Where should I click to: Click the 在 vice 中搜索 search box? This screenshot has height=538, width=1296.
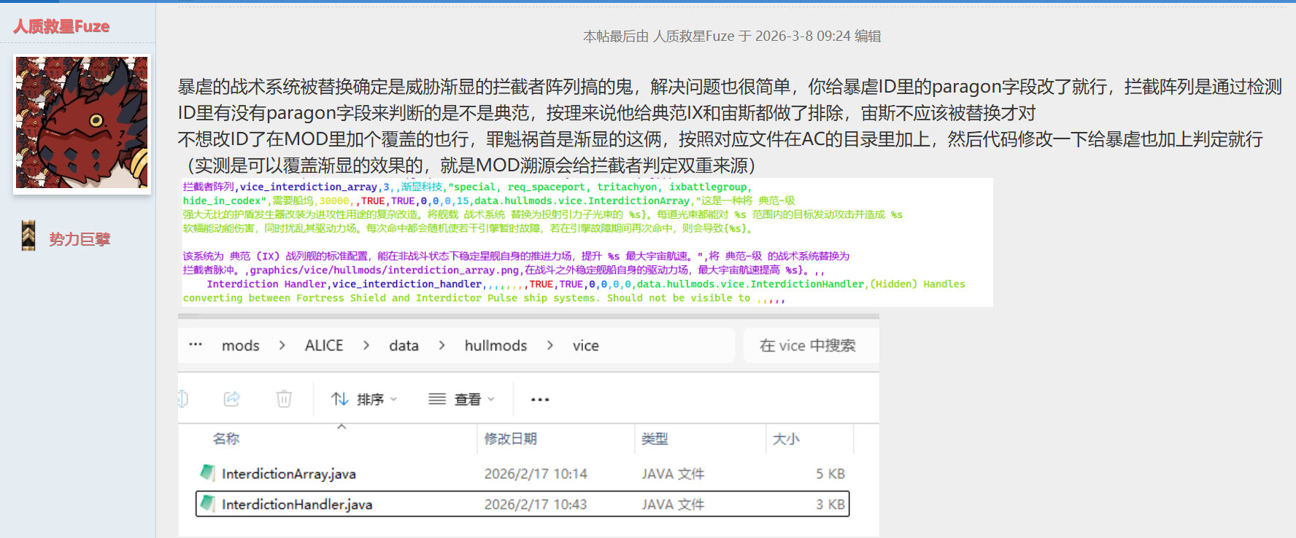(810, 346)
